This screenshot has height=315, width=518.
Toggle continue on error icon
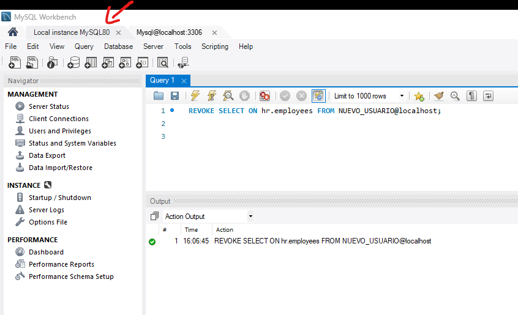265,96
